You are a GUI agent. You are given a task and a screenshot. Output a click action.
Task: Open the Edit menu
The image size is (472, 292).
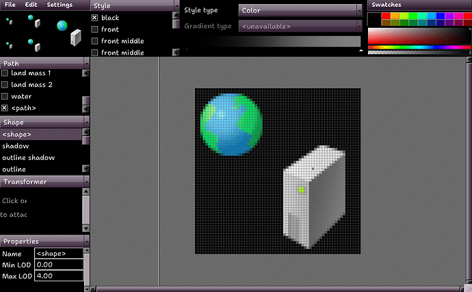point(31,5)
